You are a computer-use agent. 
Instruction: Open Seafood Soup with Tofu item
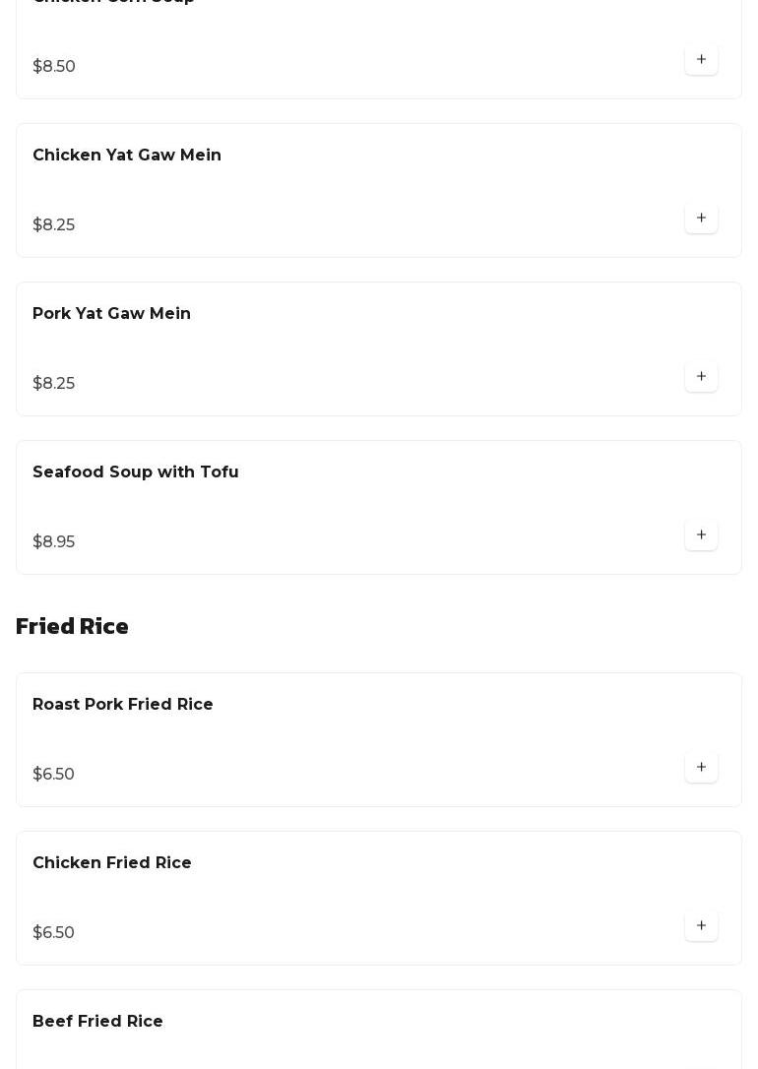pos(135,472)
